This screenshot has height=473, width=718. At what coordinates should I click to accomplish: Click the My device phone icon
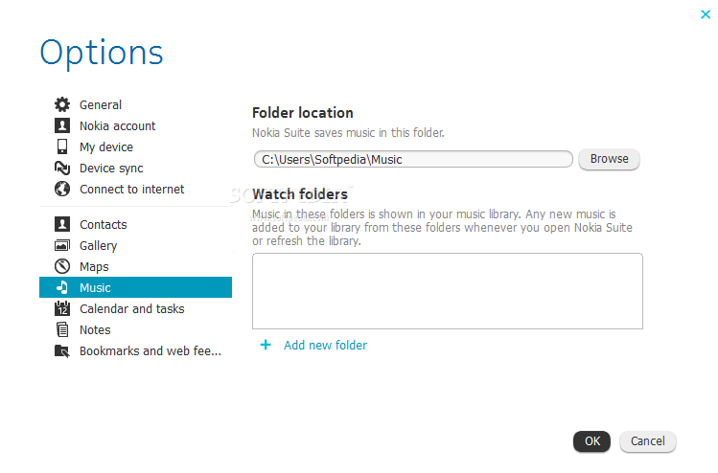click(x=62, y=146)
